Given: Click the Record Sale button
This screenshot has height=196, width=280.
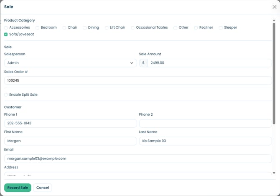Looking at the screenshot, I should point(18,188).
